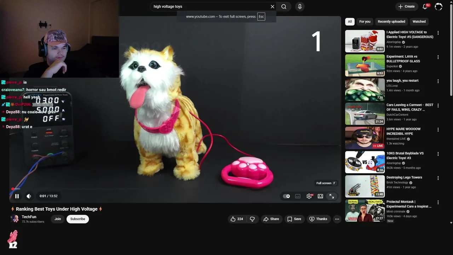The height and width of the screenshot is (255, 453).
Task: Click the x2 hand emote overlay
Action: click(x=13, y=239)
